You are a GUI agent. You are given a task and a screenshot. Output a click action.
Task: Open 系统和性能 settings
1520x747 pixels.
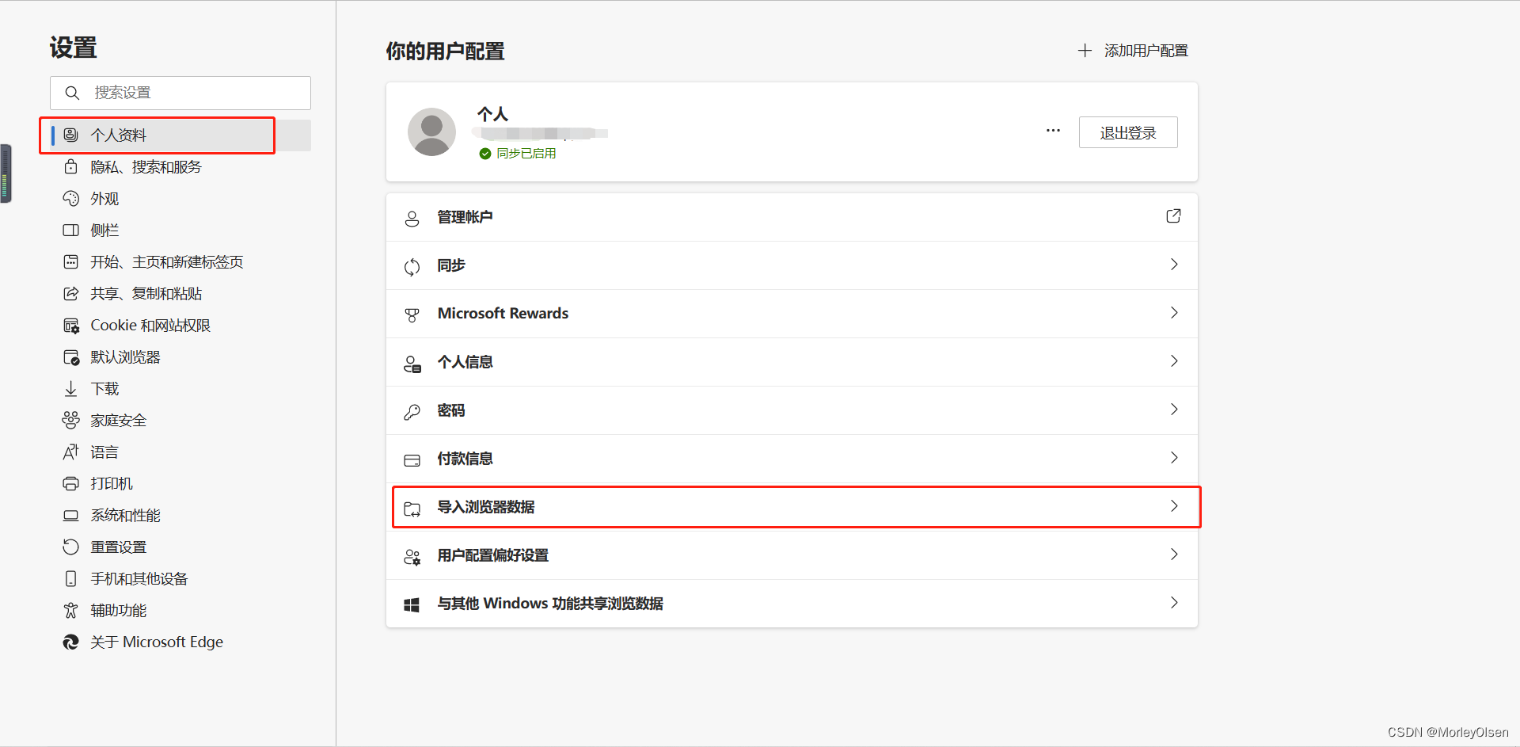point(180,515)
